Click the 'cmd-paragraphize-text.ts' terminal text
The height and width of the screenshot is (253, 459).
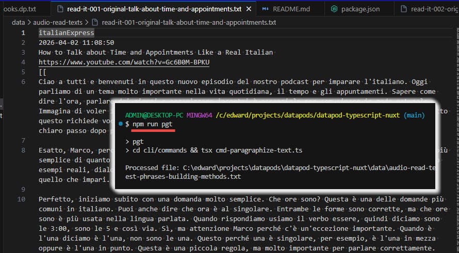point(259,150)
